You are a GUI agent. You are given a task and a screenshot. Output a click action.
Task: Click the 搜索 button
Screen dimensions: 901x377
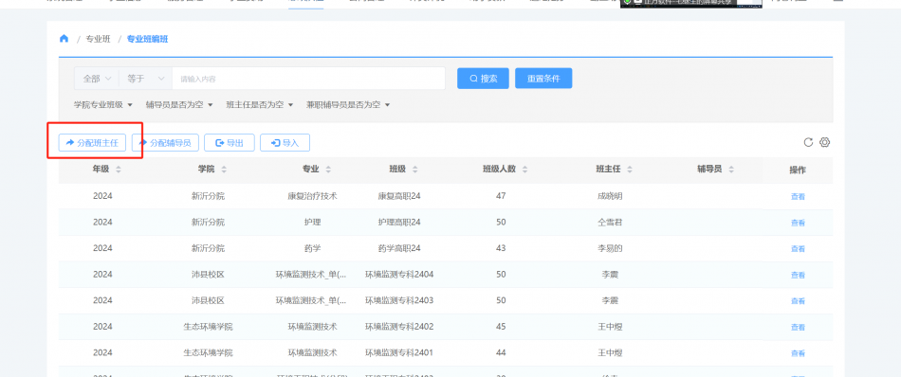[x=483, y=79]
